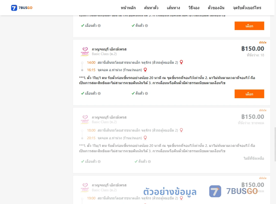
Task: Click the 14:00 departure time
Action: tap(91, 62)
